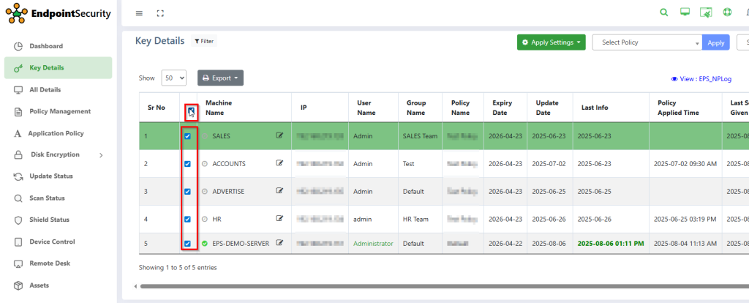Toggle the select-all checkbox in header
The width and height of the screenshot is (749, 303).
191,111
